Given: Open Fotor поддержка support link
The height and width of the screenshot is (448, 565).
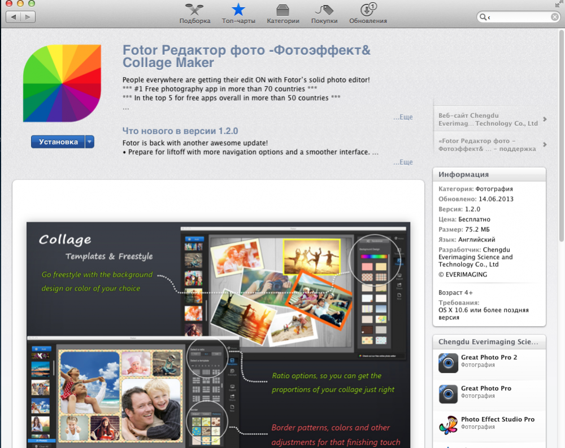Looking at the screenshot, I should coord(487,144).
